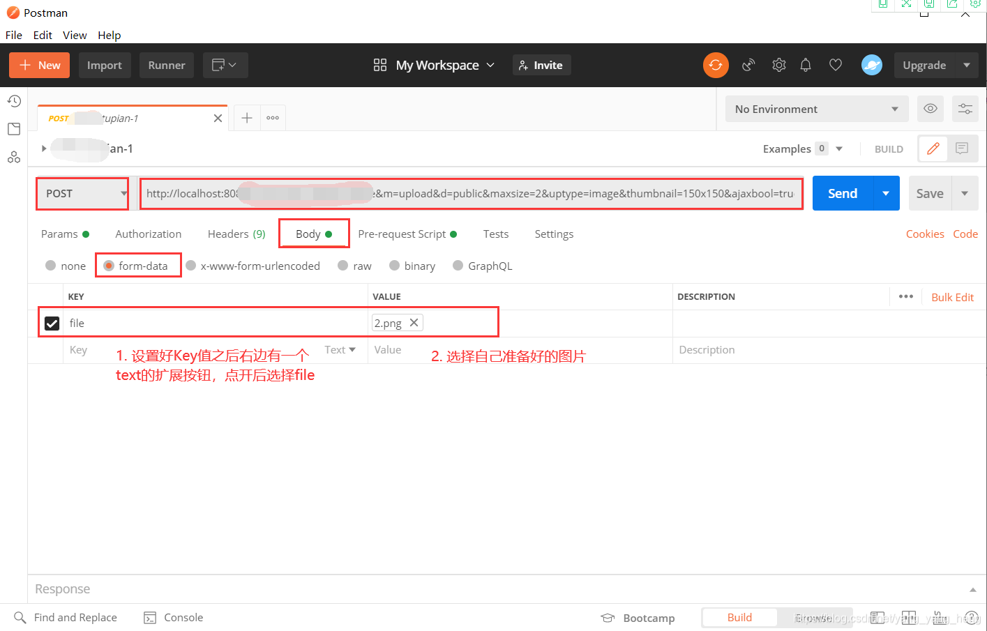Send the request with Send button
Viewport: 987px width, 631px height.
coord(843,194)
